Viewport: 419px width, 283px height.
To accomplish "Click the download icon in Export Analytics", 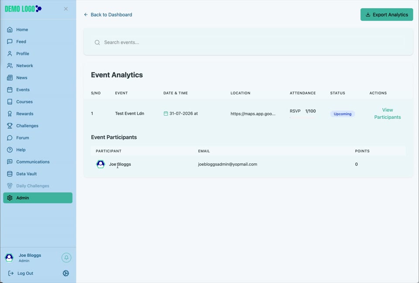I will (x=368, y=14).
